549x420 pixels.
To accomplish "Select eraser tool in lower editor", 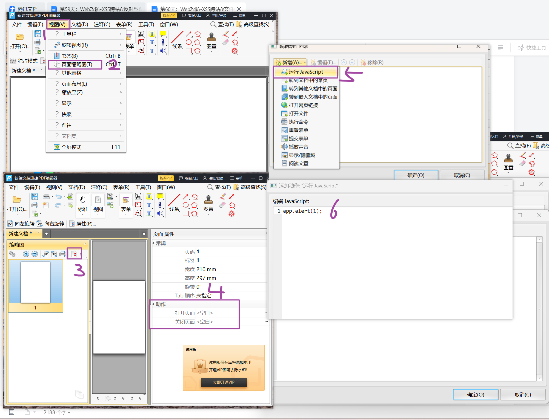I will click(x=222, y=205).
